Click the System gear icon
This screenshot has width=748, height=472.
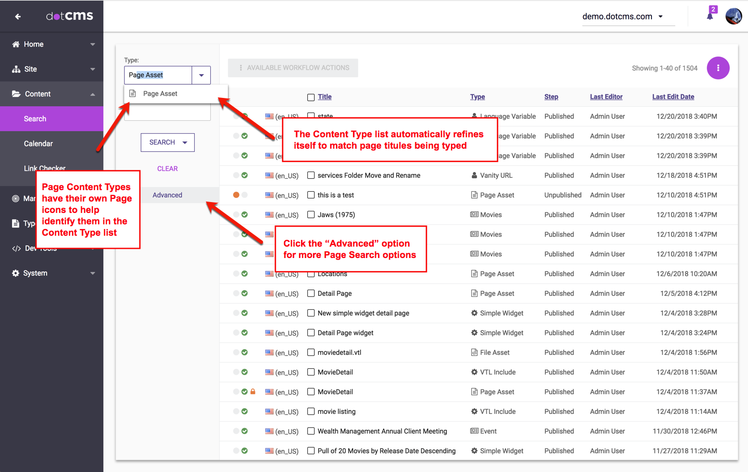tap(16, 273)
